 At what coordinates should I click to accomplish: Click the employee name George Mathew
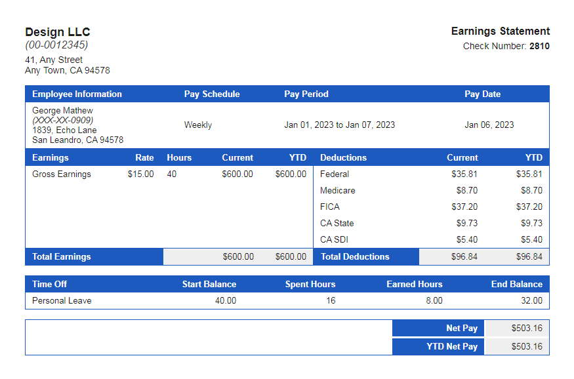62,110
